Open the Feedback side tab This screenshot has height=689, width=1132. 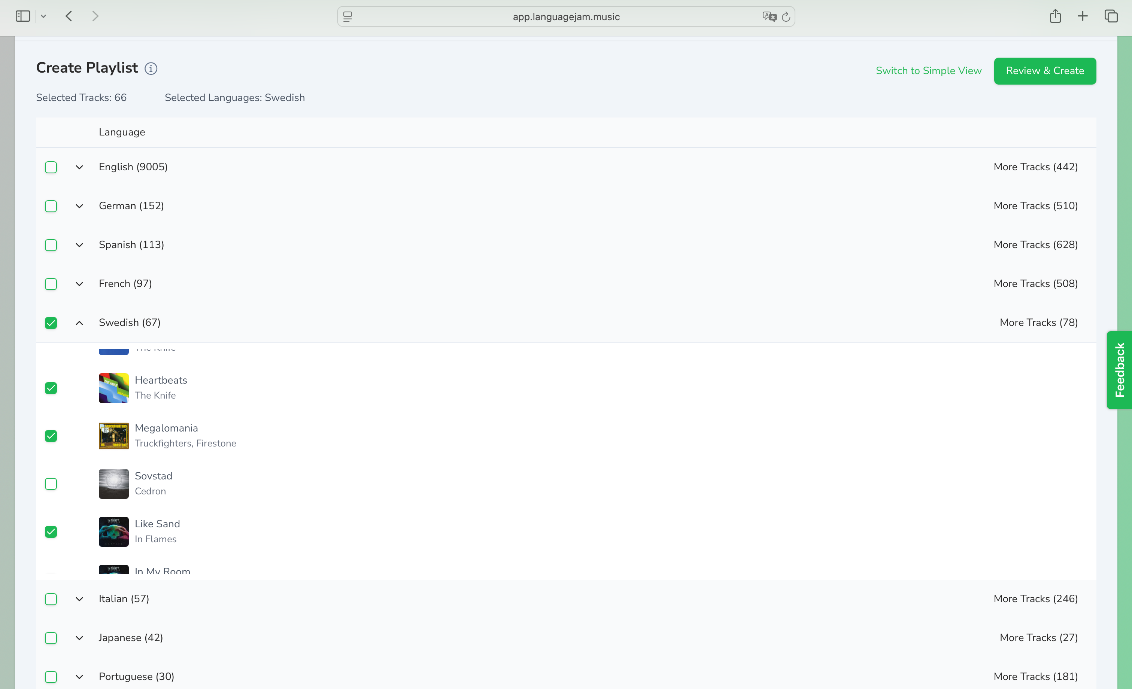[x=1120, y=370]
